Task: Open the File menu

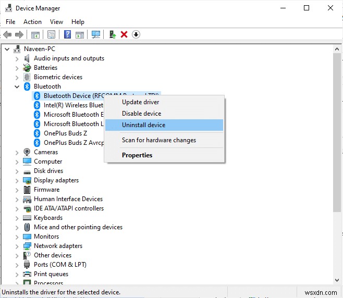Action: 10,22
